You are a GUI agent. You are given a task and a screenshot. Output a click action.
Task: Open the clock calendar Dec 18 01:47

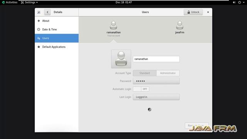coord(123,2)
